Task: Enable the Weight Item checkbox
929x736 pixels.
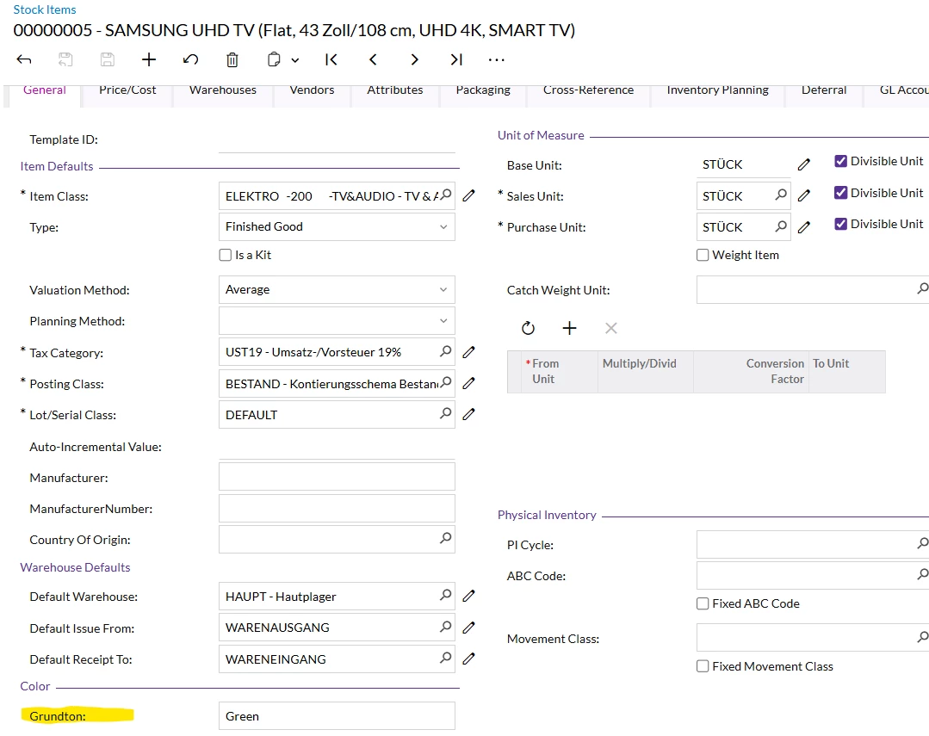Action: (703, 255)
